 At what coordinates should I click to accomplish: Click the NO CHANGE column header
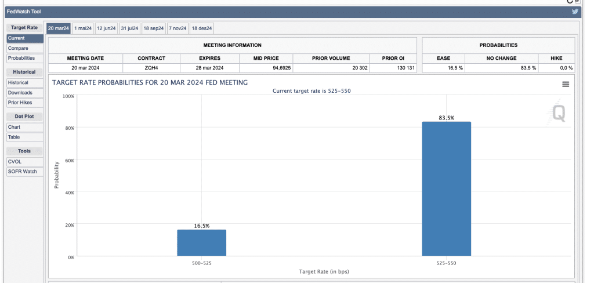click(x=502, y=59)
